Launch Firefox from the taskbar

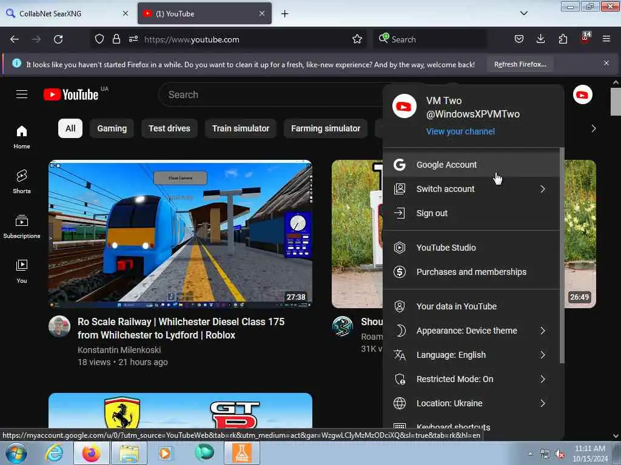pyautogui.click(x=91, y=453)
